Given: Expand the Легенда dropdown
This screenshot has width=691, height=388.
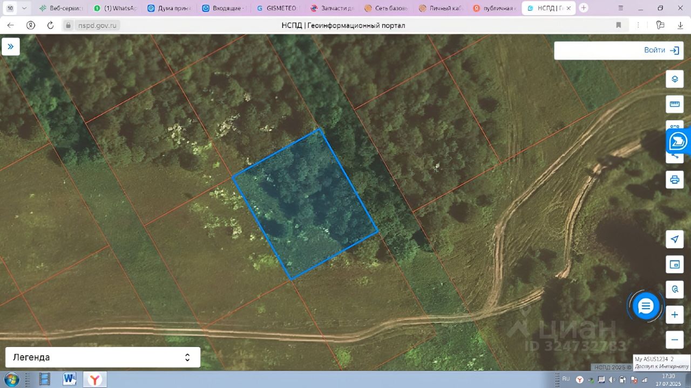Looking at the screenshot, I should click(x=103, y=357).
